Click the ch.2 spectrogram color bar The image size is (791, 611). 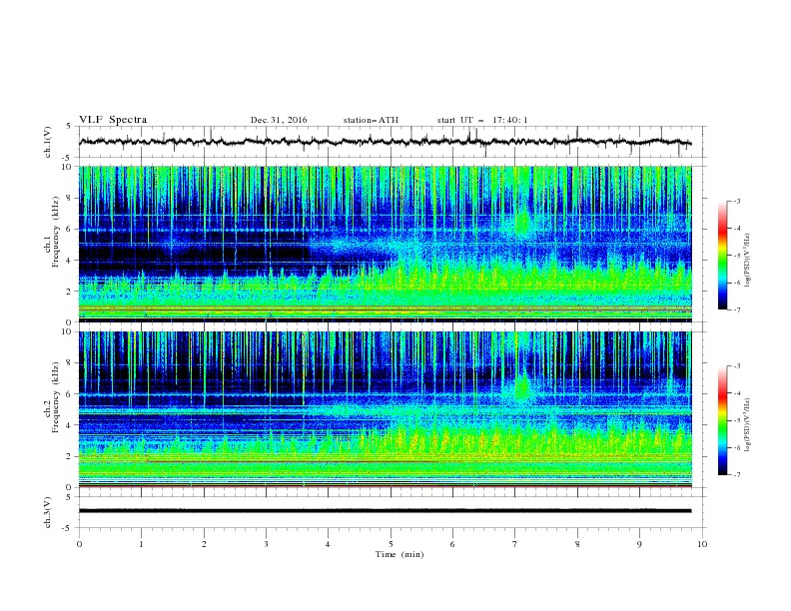click(x=722, y=420)
